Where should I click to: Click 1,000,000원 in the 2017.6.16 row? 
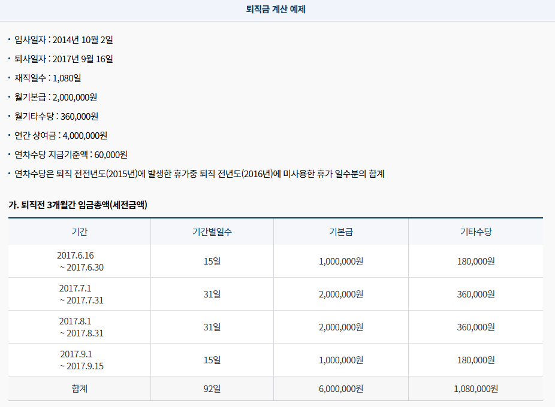pos(341,262)
